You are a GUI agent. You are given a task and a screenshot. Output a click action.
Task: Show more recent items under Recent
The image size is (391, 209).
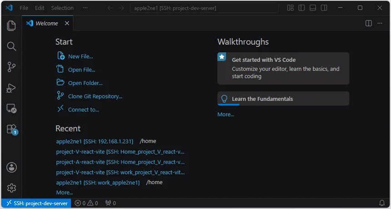click(x=65, y=193)
